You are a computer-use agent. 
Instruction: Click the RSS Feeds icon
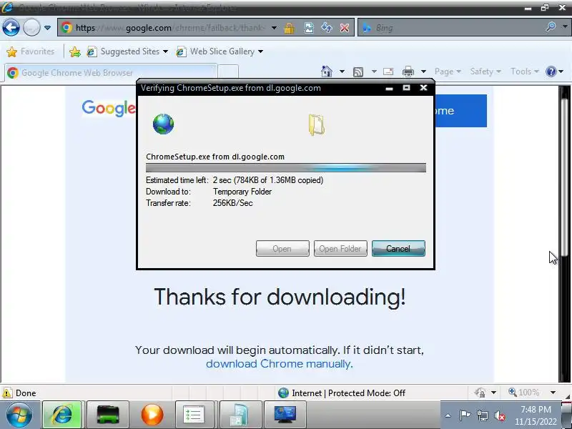click(x=358, y=72)
